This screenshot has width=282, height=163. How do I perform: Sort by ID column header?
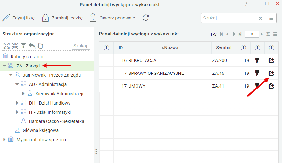tap(120, 48)
